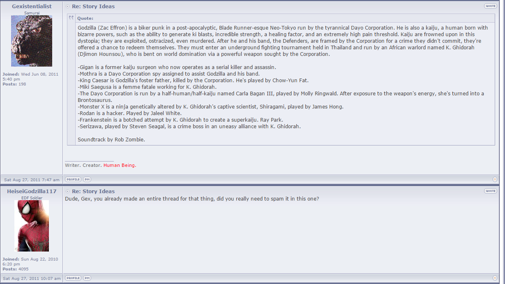Click the red Human Being signature text
The image size is (505, 284).
pyautogui.click(x=120, y=165)
